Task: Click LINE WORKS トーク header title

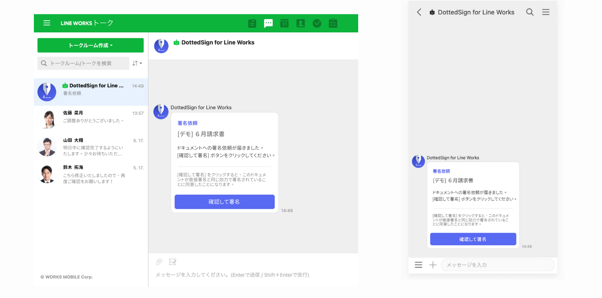Action: click(x=87, y=23)
